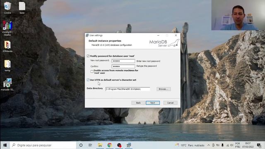Open the red recorder app in taskbar
The image size is (265, 149).
pos(119,145)
